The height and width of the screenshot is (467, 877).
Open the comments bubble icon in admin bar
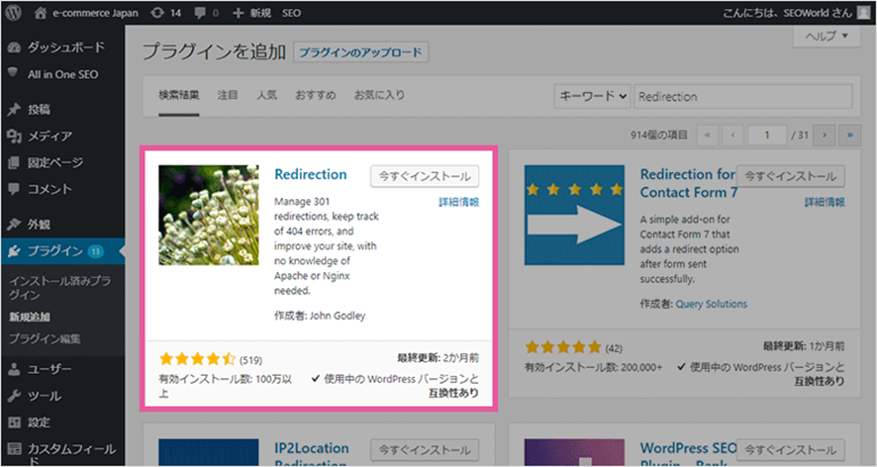(200, 13)
